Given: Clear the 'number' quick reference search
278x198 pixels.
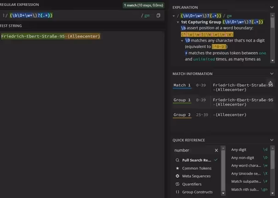Looking at the screenshot, I should 216,150.
